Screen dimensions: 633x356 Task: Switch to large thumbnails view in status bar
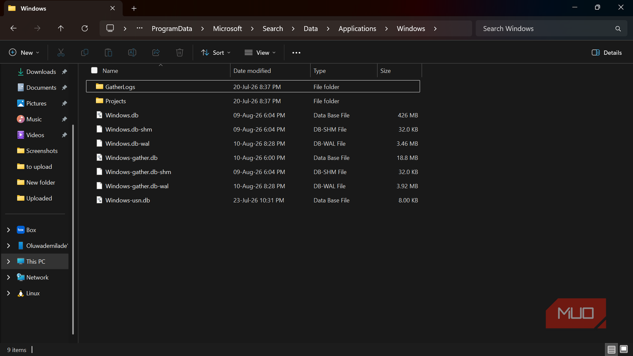point(624,349)
